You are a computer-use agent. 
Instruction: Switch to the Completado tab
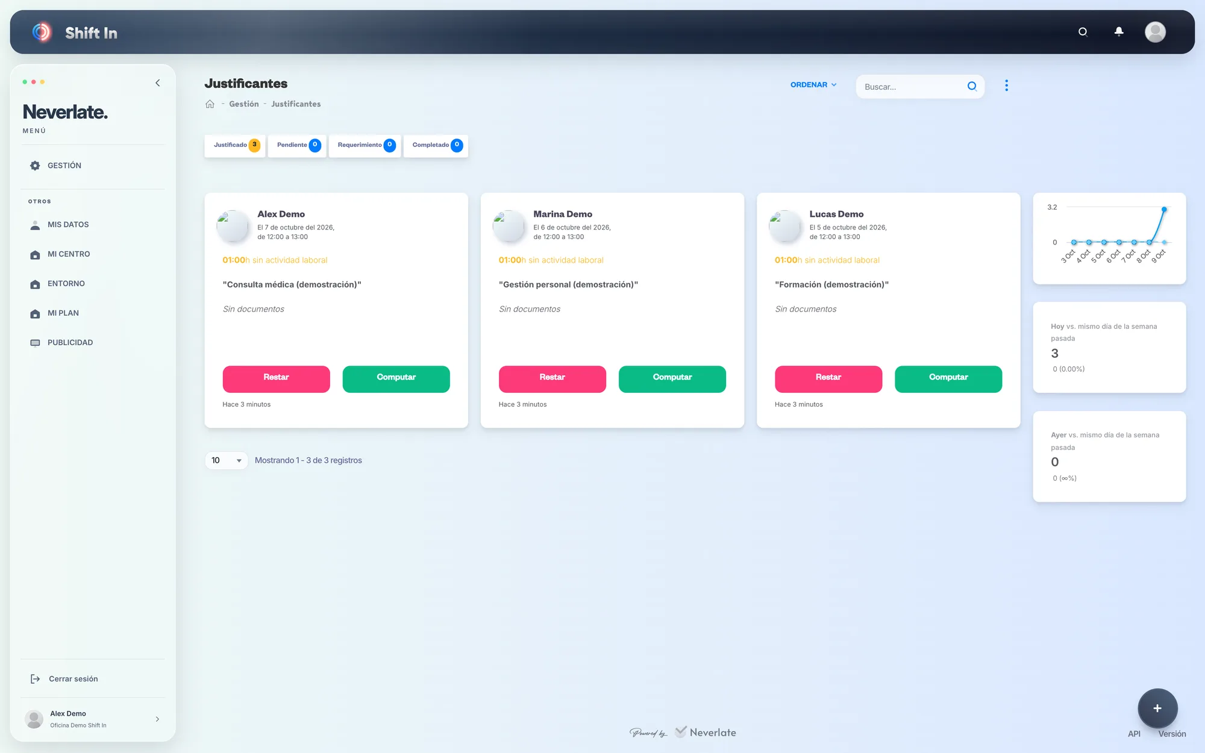(436, 145)
